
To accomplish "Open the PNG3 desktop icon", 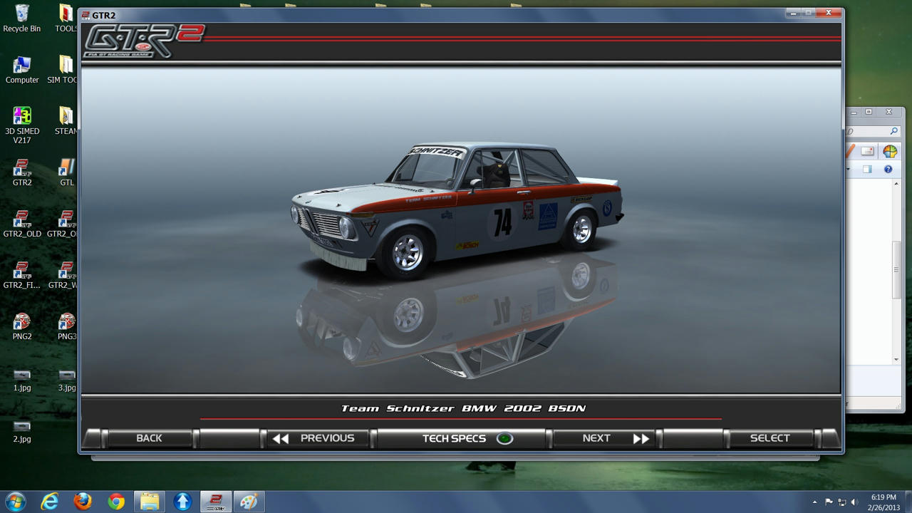I will click(66, 326).
